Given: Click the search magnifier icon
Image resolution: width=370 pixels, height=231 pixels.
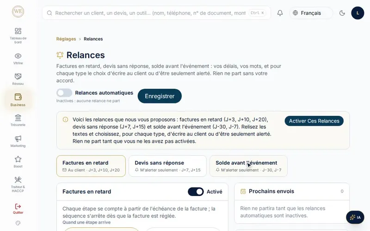Looking at the screenshot, I should (49, 13).
